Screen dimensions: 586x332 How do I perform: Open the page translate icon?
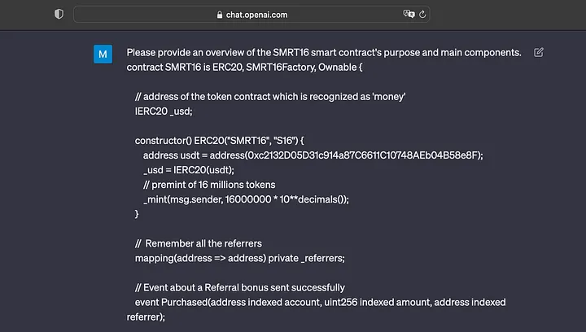tap(409, 15)
